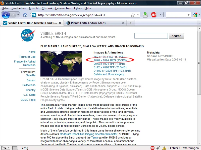
Task: Click the warning icon showing 9 Warnungen
Action: click(164, 148)
